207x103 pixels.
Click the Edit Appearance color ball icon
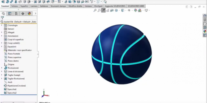pyautogui.click(x=136, y=10)
